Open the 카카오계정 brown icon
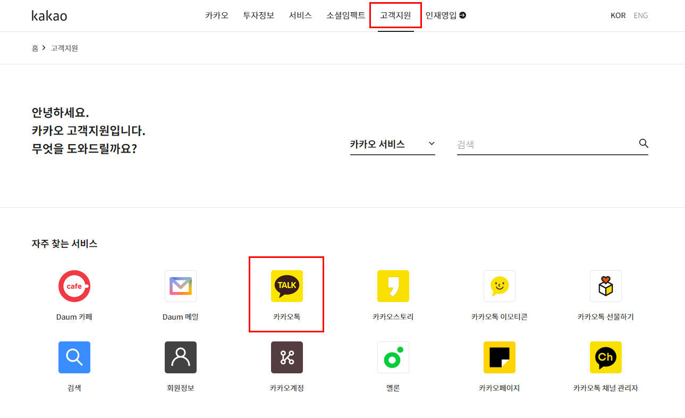Screen dimensions: 685x418 [x=287, y=357]
